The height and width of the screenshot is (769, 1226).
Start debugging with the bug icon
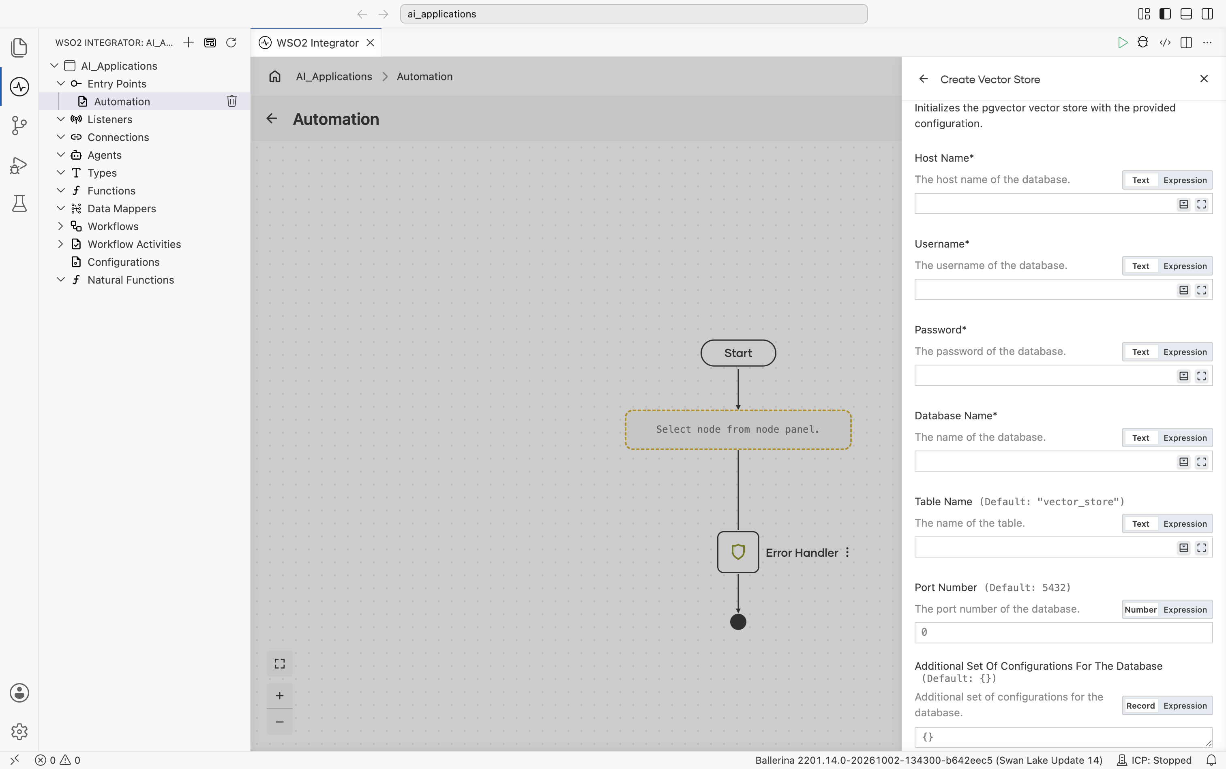1143,43
